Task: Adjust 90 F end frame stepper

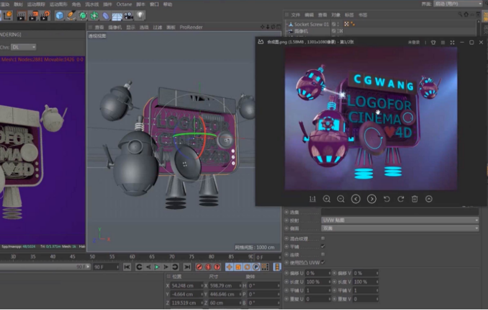Action: 117,267
